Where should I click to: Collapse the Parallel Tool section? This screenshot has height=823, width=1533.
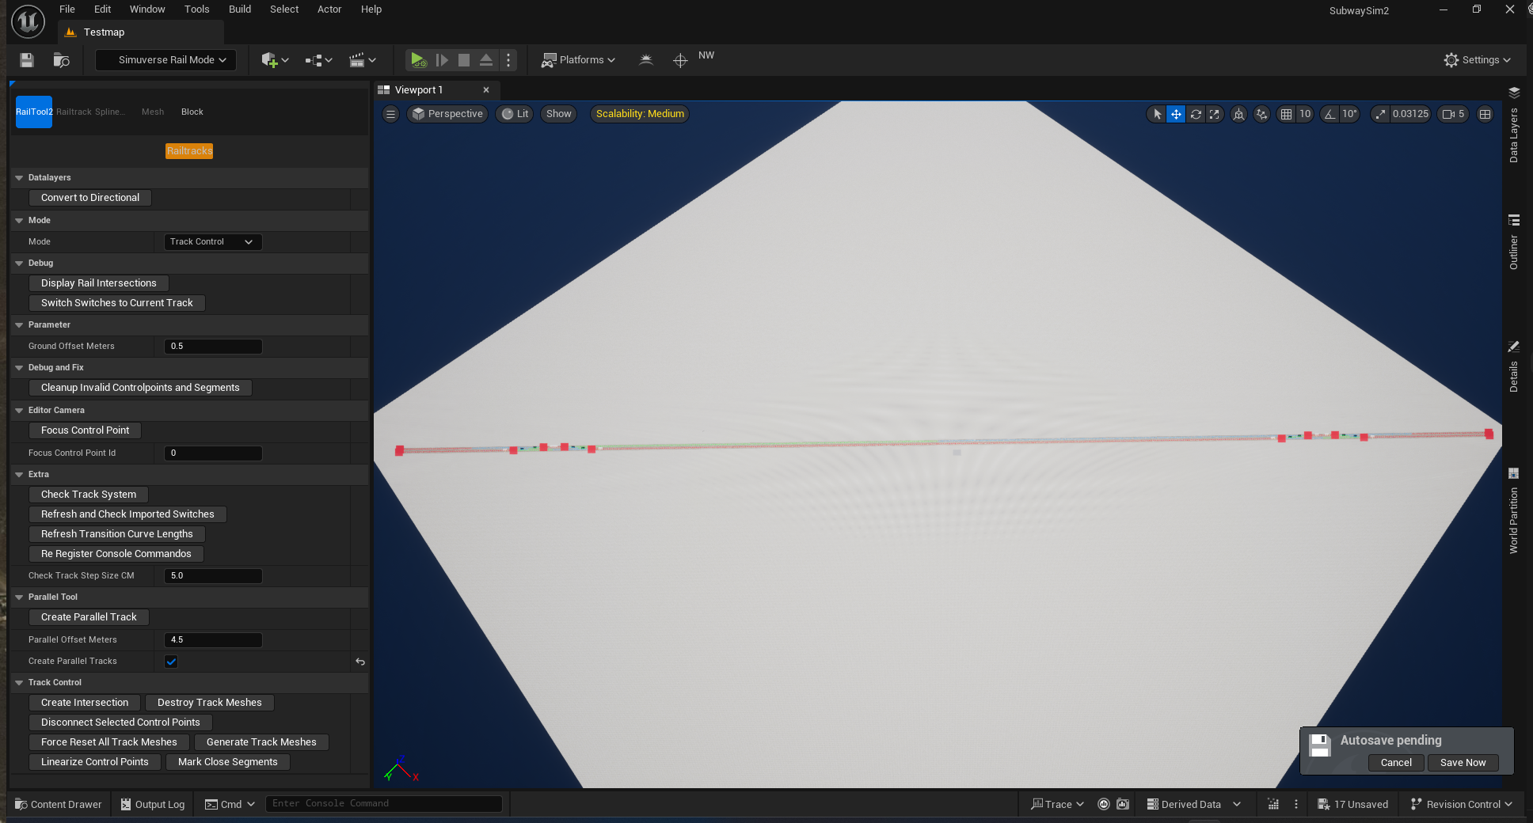click(x=19, y=597)
